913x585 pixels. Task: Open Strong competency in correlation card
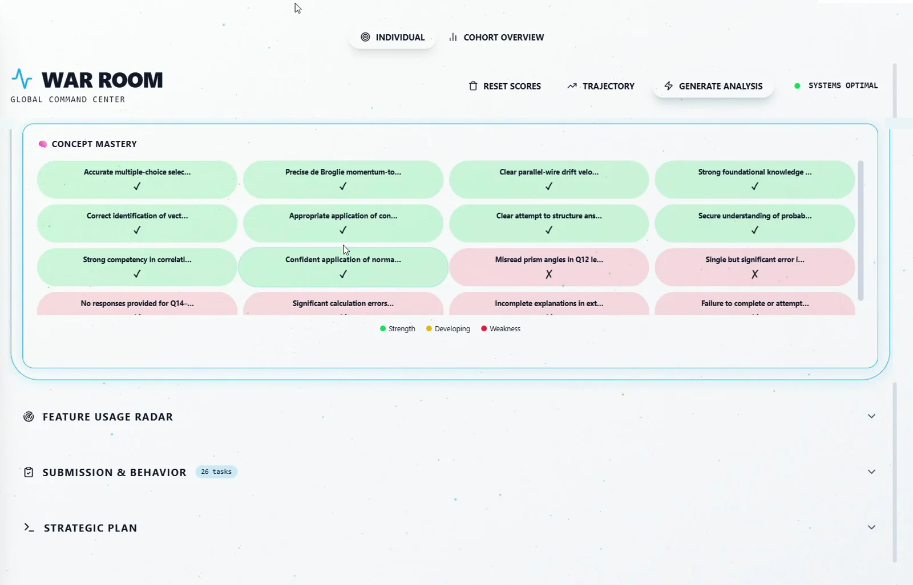pos(137,267)
